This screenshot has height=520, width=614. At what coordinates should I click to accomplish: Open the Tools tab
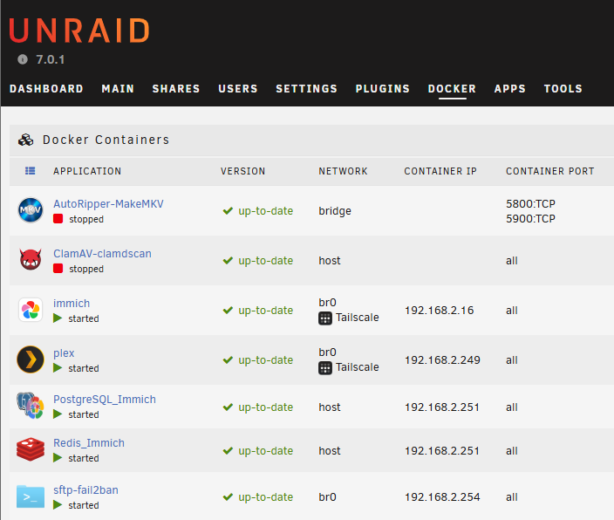563,89
